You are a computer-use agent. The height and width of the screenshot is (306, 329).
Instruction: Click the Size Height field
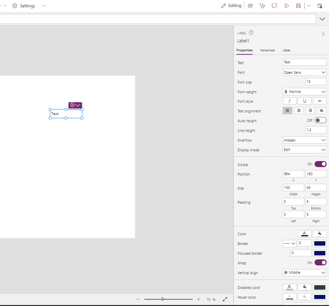[x=316, y=188]
